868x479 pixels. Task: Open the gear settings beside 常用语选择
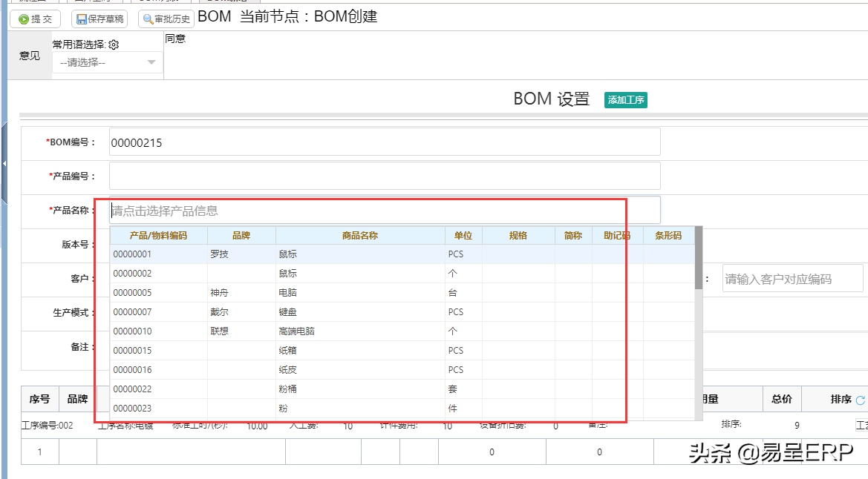(x=114, y=44)
